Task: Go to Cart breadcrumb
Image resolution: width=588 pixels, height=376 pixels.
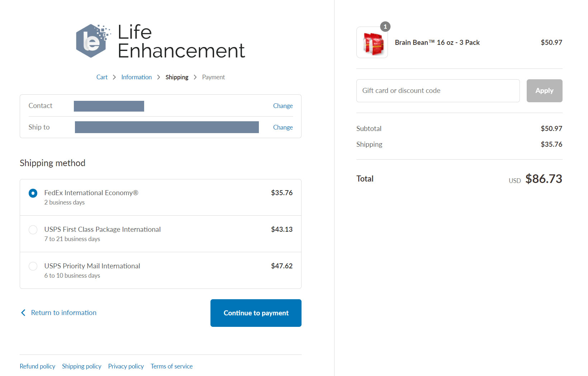Action: [102, 77]
